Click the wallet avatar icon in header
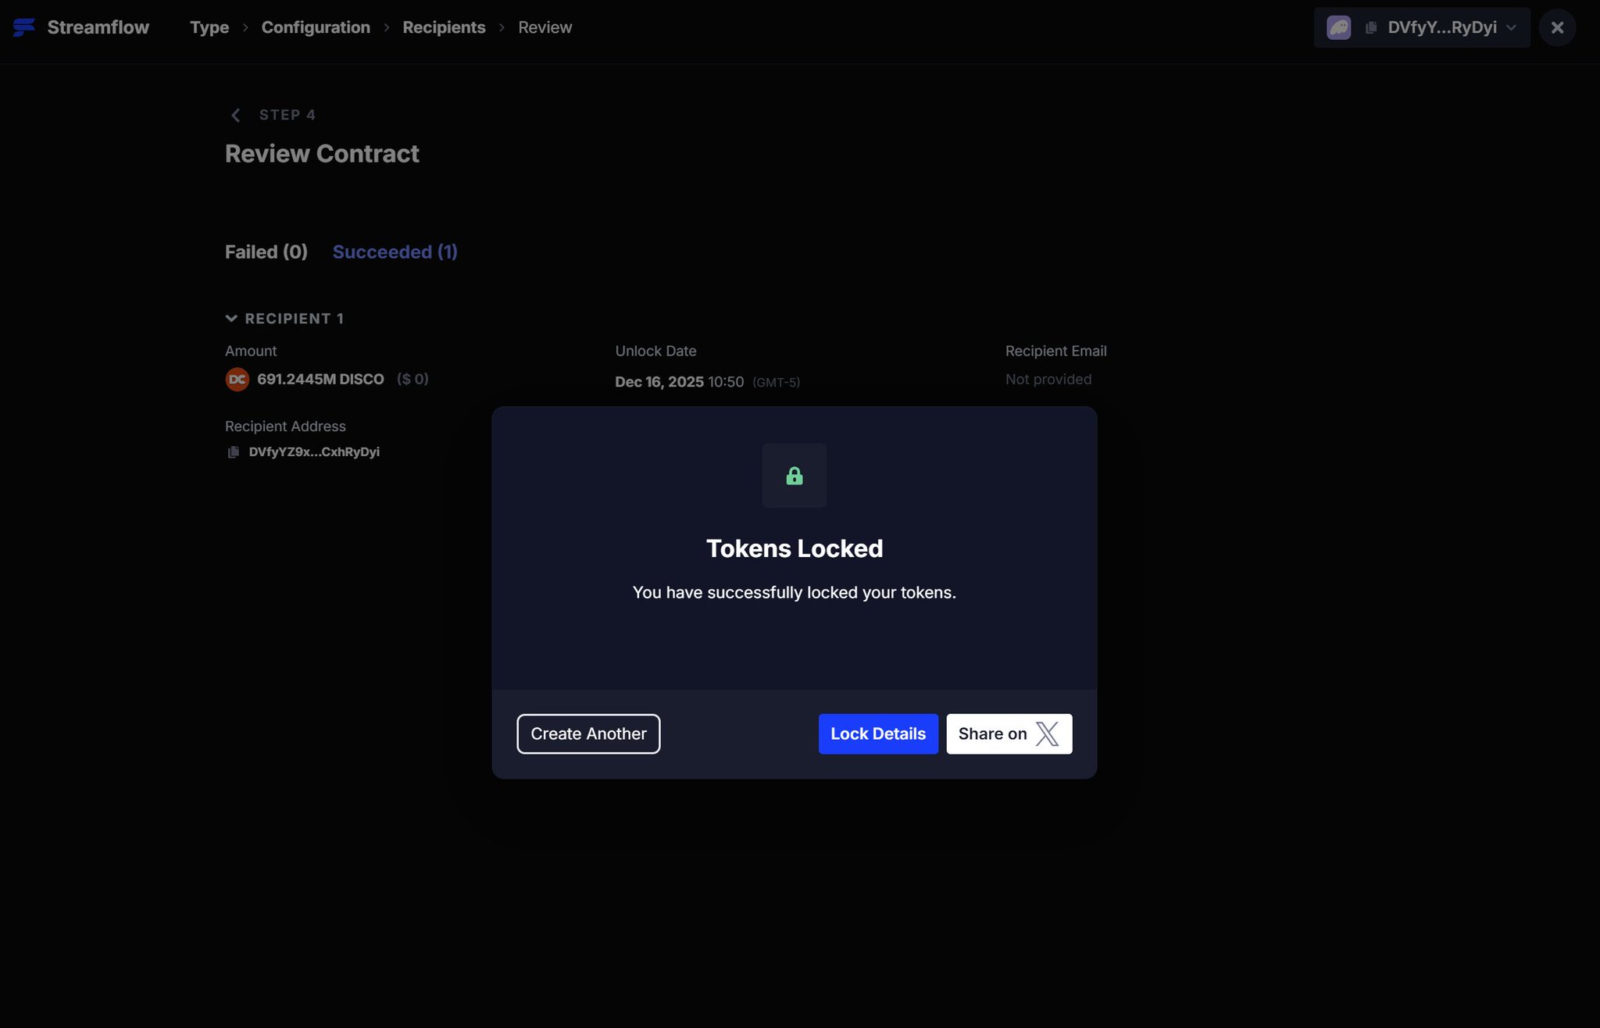Viewport: 1600px width, 1028px height. (x=1338, y=27)
